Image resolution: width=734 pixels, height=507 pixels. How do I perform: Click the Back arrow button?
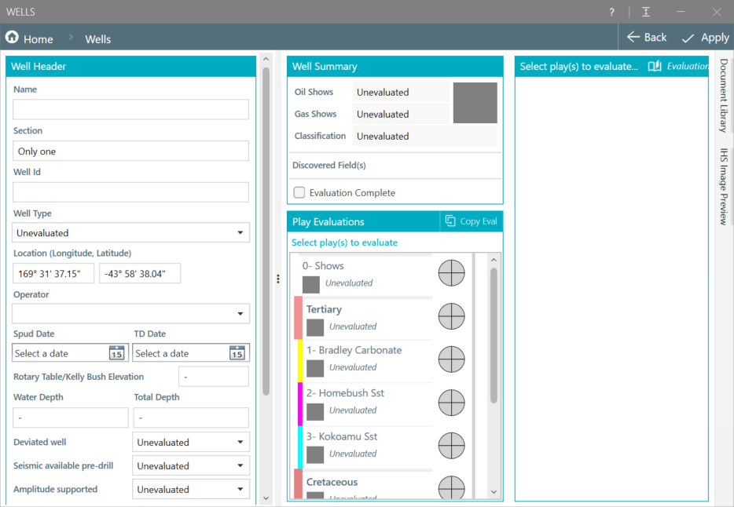tap(647, 38)
